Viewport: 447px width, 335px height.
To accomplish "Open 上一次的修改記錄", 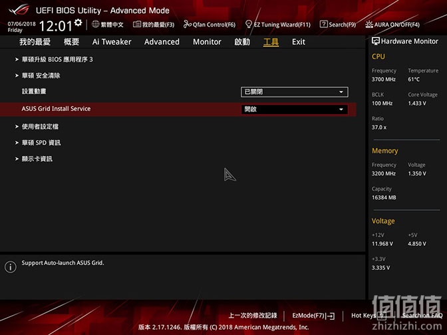I will (x=253, y=316).
